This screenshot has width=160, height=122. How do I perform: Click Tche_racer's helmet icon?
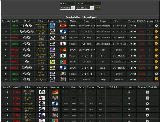pyautogui.click(x=42, y=92)
